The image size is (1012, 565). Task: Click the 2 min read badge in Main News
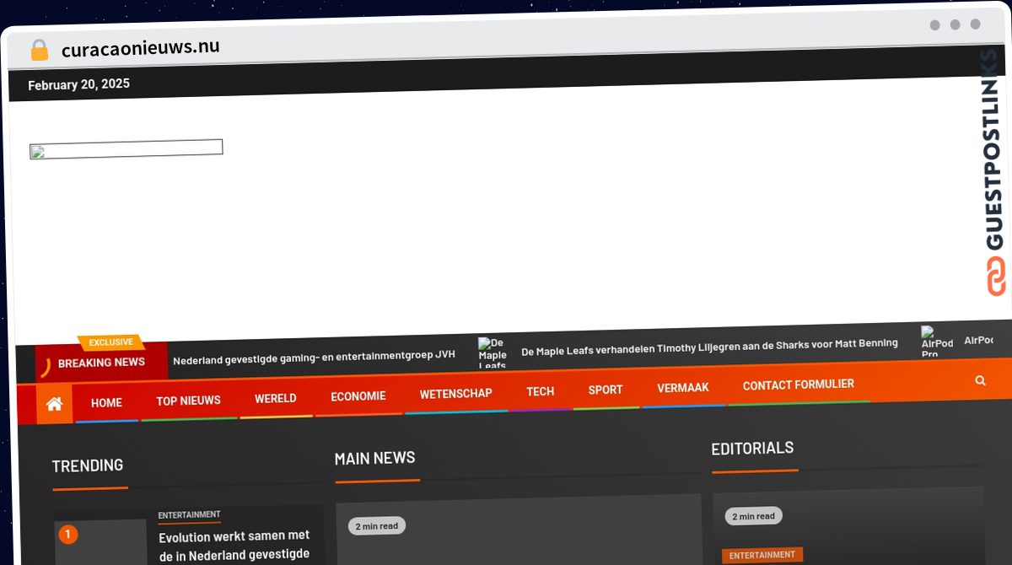pos(377,526)
